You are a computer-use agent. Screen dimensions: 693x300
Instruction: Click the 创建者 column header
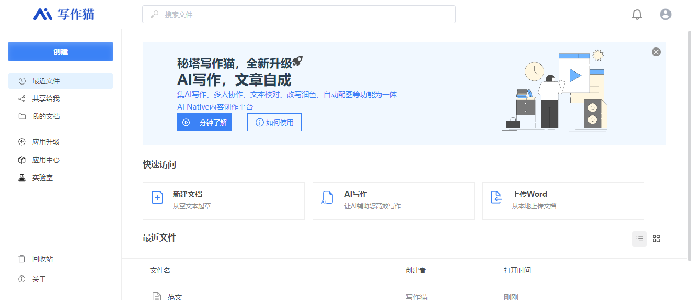(415, 270)
